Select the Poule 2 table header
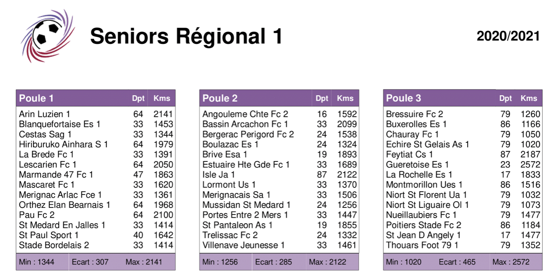560x279 pixels. click(220, 98)
